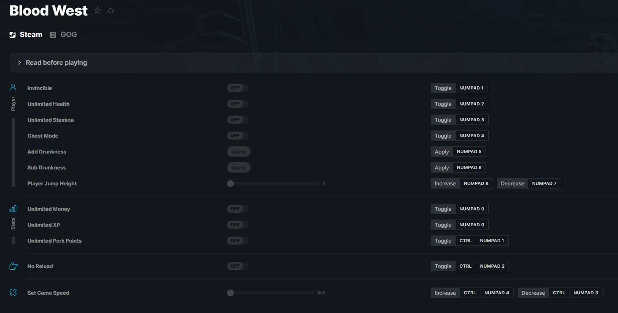618x313 pixels.
Task: Toggle Invincible on
Action: pos(237,88)
